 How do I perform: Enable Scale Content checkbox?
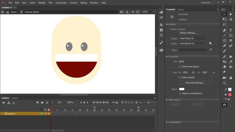coord(180,77)
